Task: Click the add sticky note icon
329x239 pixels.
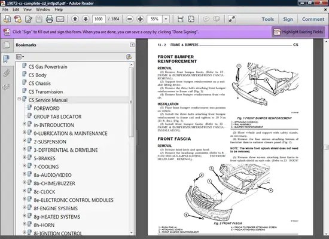Action: [206, 19]
